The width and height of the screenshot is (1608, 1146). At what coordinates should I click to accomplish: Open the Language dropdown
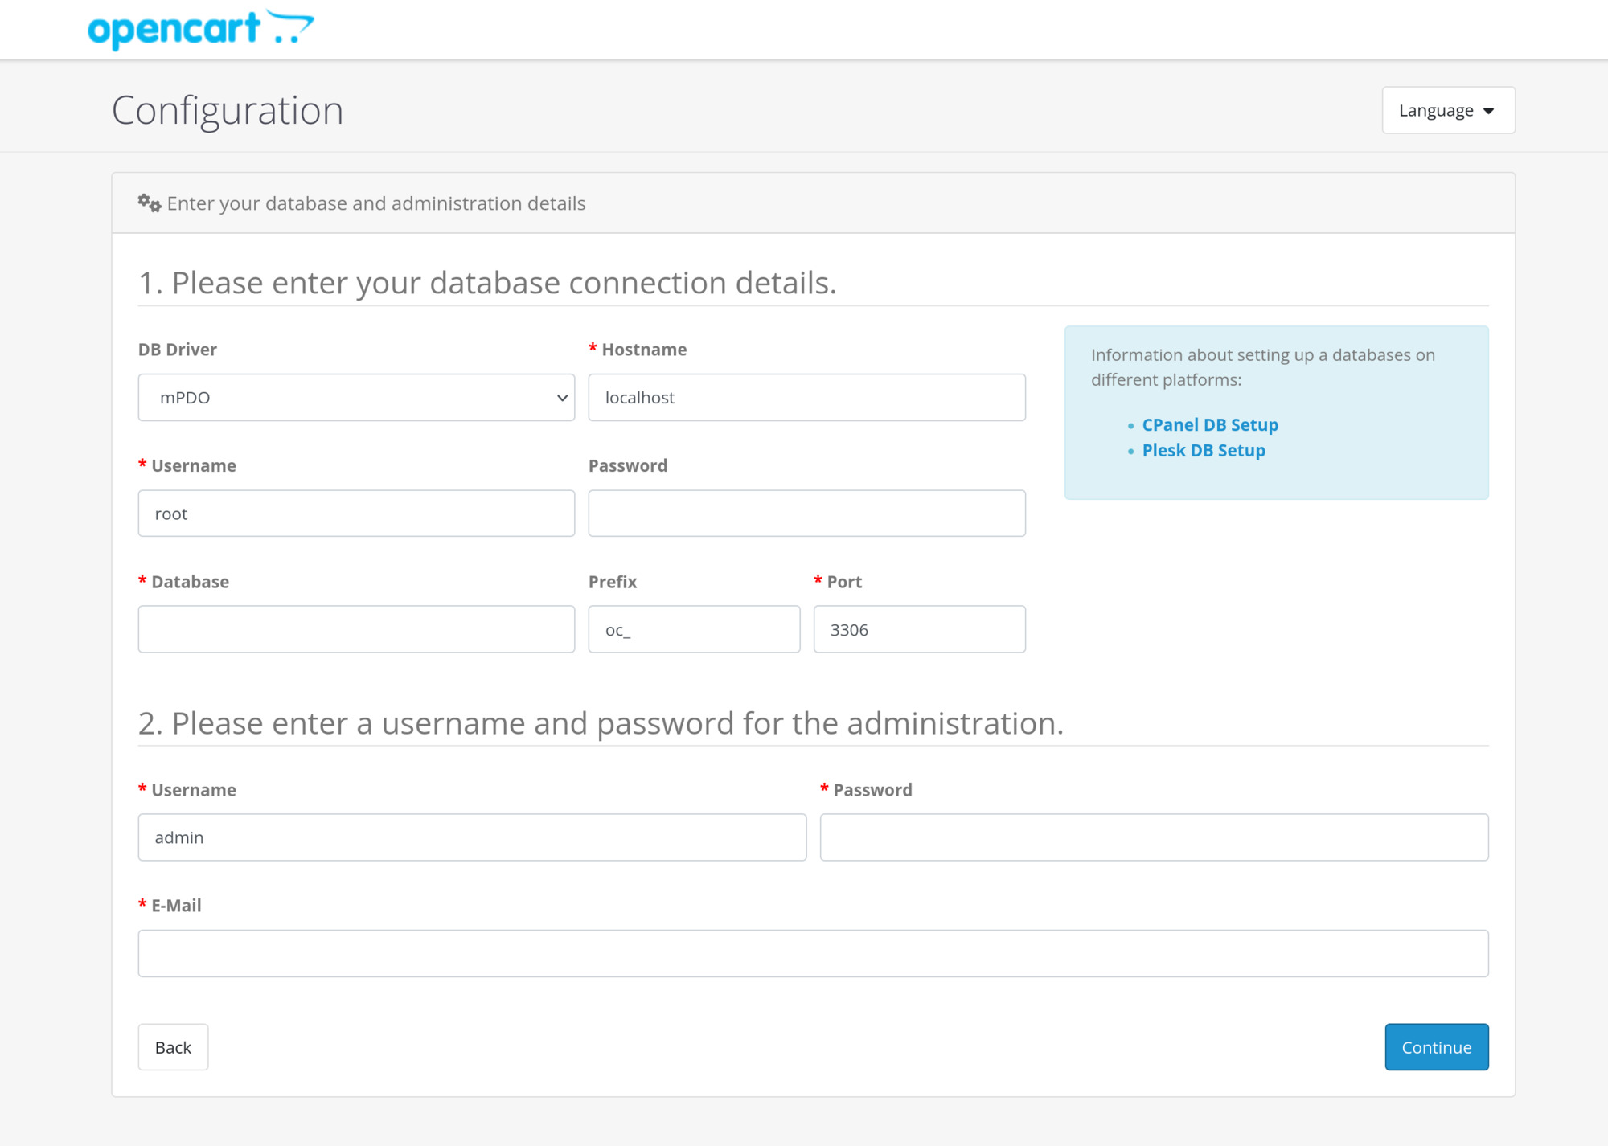tap(1446, 110)
